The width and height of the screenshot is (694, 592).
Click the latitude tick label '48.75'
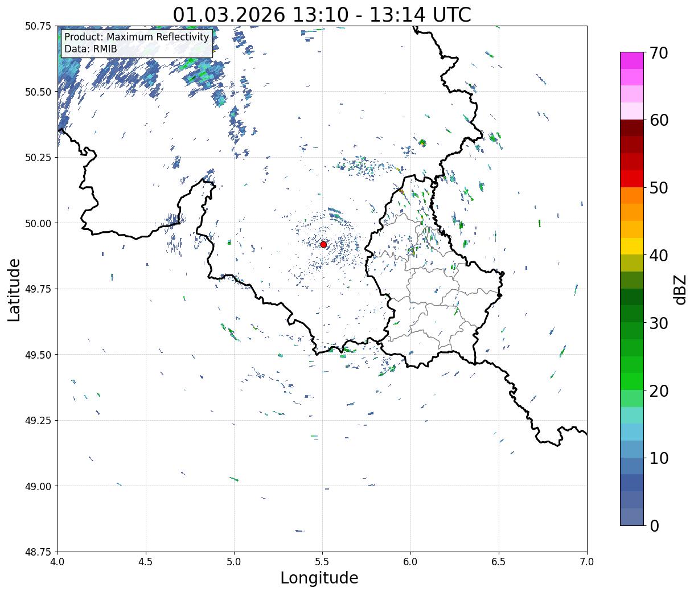coord(38,552)
